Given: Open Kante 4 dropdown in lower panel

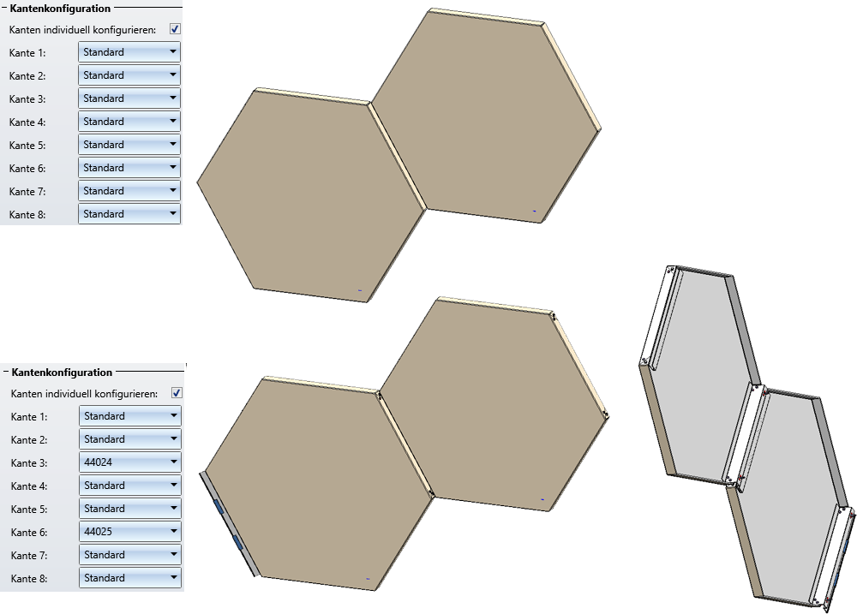Looking at the screenshot, I should click(130, 486).
